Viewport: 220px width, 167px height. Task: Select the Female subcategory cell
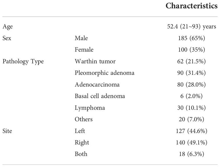point(84,50)
